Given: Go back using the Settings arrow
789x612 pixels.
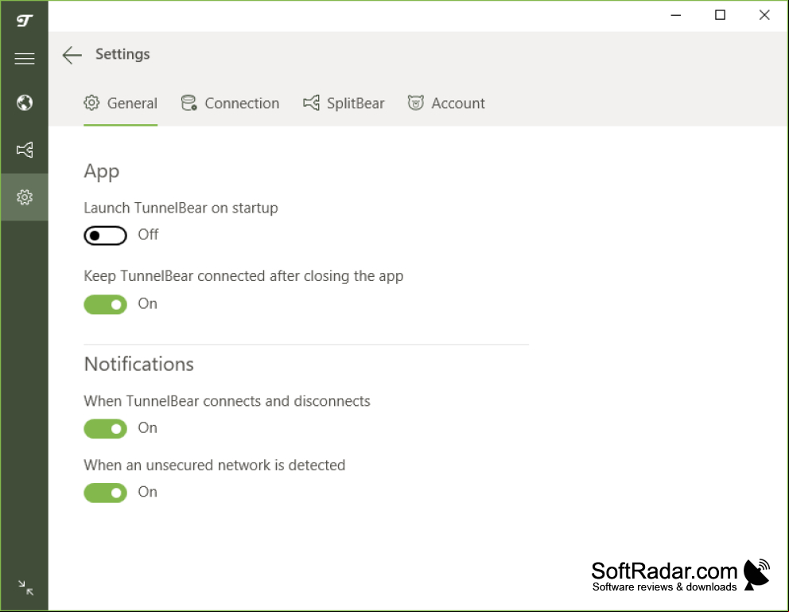Looking at the screenshot, I should tap(72, 55).
